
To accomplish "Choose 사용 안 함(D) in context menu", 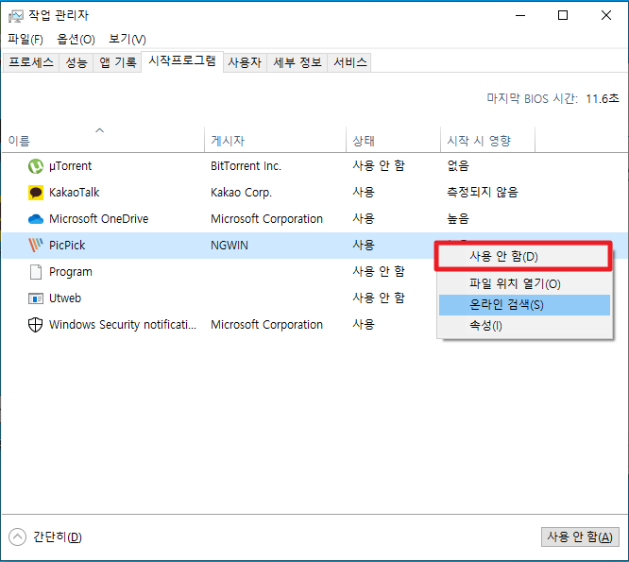I will [x=523, y=256].
